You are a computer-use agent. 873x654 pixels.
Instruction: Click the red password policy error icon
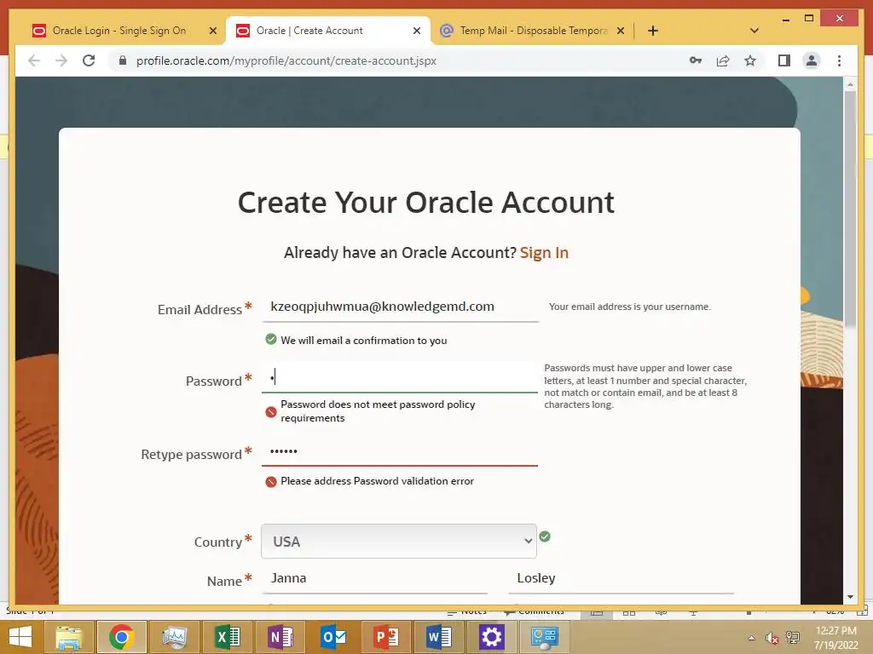(271, 412)
